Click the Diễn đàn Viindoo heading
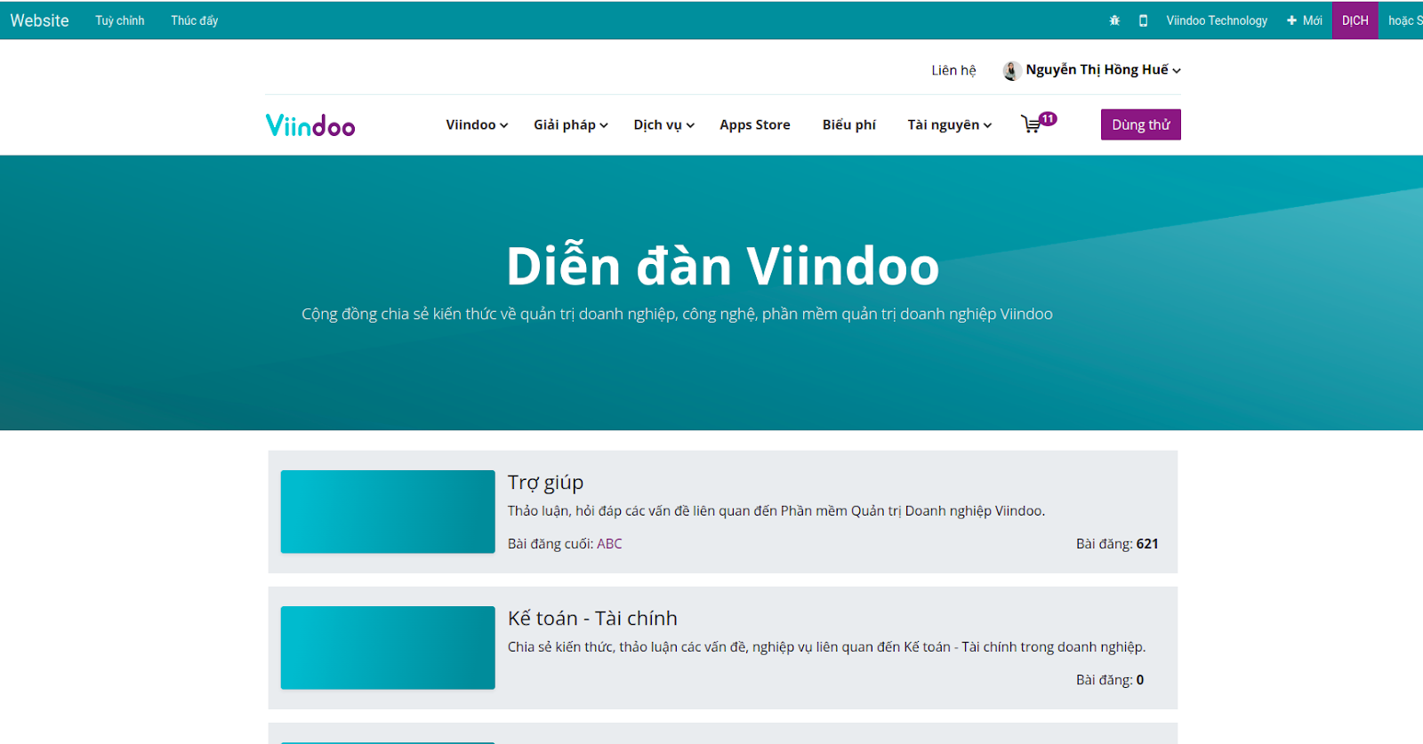 [x=722, y=266]
